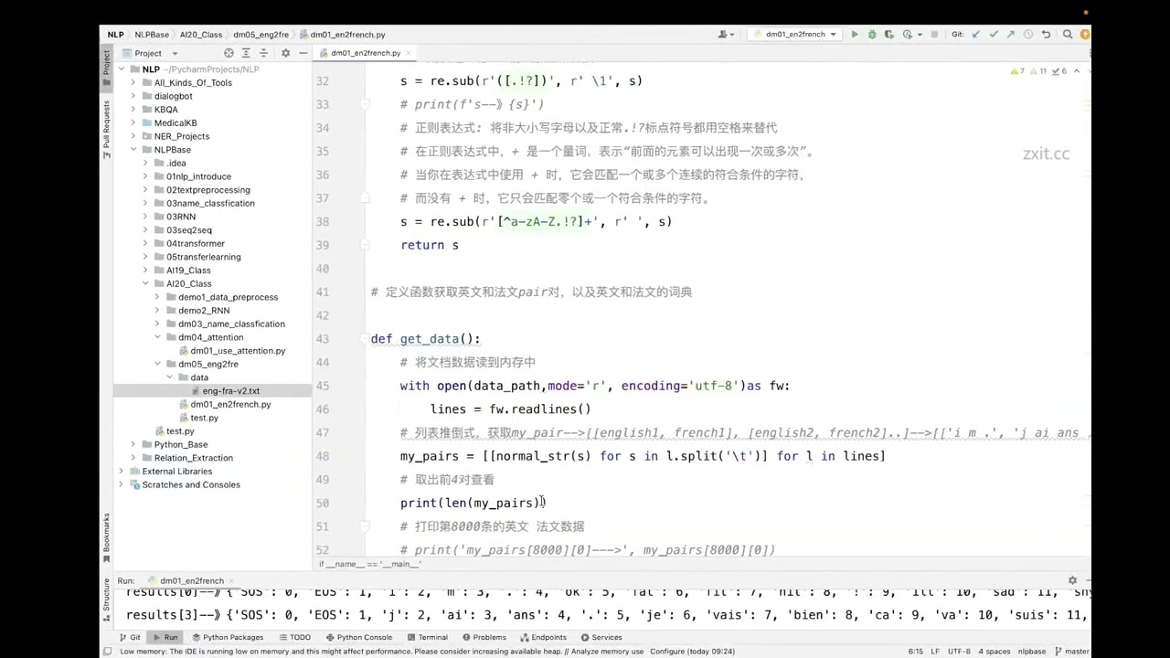1170x658 pixels.
Task: Click UTF-8 encoding in status bar
Action: [x=959, y=652]
